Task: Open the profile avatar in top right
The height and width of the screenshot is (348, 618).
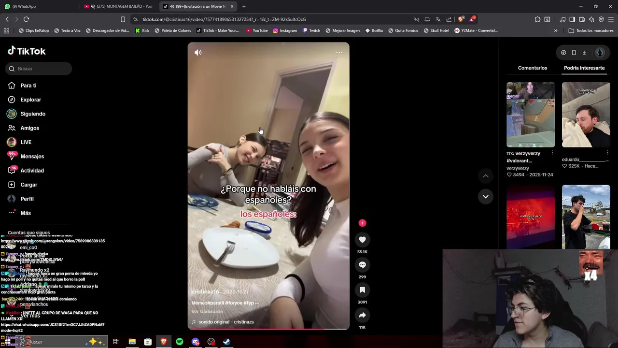Action: tap(600, 53)
